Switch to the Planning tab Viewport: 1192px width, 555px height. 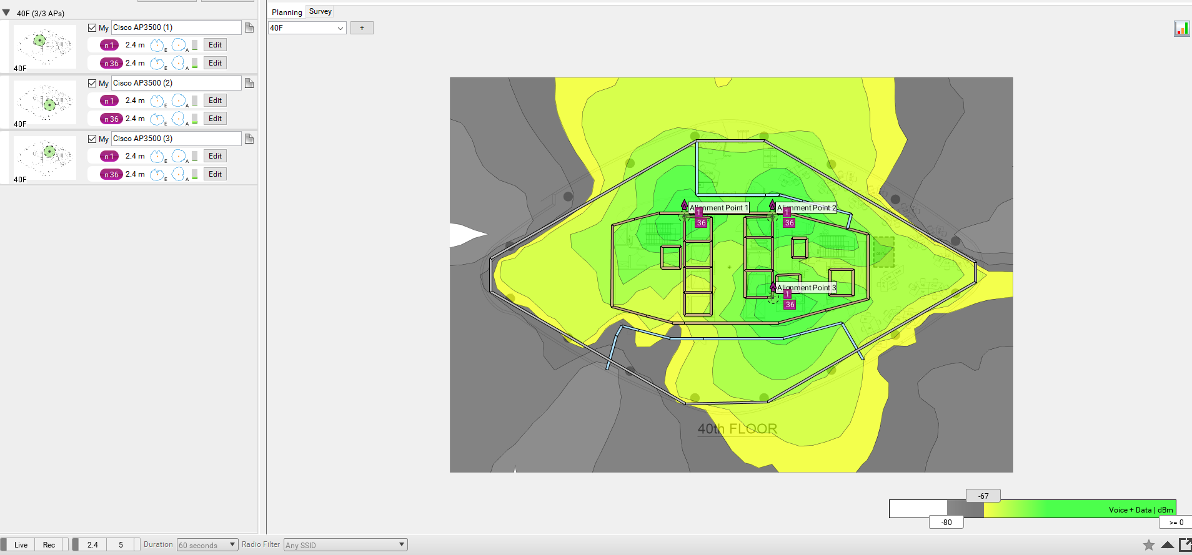[287, 12]
